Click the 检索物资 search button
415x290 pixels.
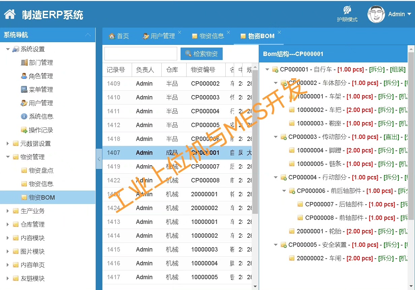coord(202,54)
